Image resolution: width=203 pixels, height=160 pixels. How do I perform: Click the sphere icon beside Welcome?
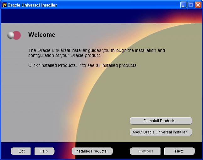point(14,35)
